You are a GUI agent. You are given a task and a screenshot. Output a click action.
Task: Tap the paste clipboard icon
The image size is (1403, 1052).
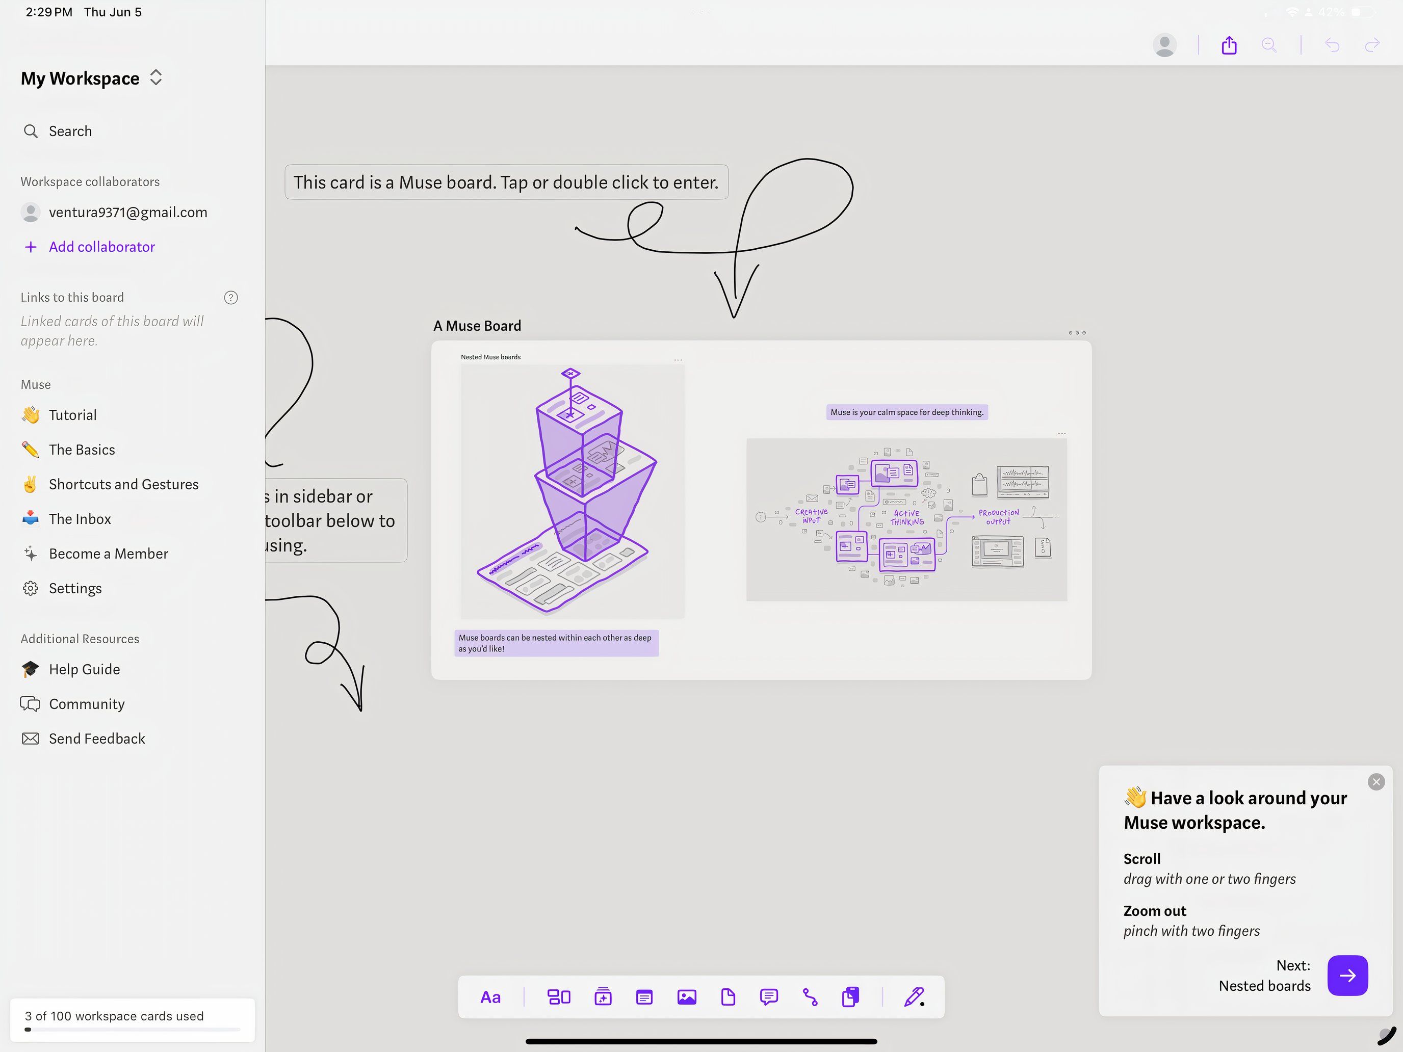click(x=850, y=997)
